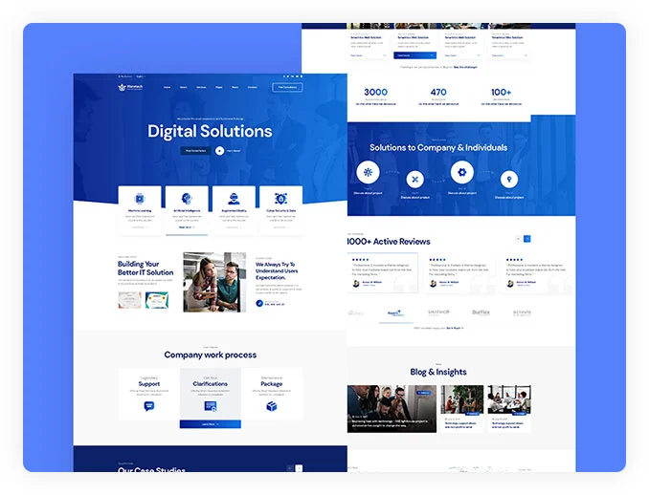
Task: Follow the 'Take the challenge' link
Action: pos(465,67)
